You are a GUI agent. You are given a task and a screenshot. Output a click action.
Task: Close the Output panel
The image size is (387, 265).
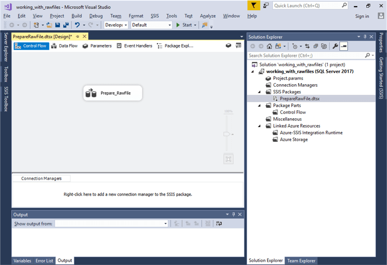[240, 214]
